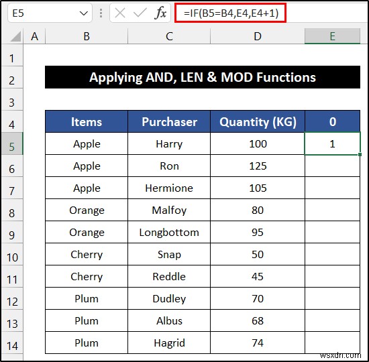The image size is (369, 362).
Task: Click the Dudley cell
Action: [x=169, y=298]
